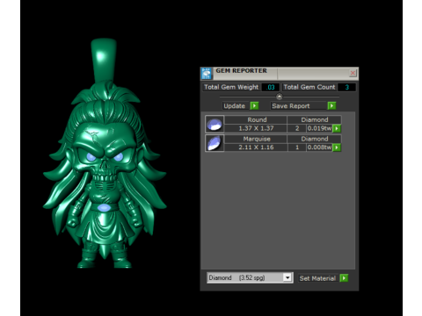Click the quantity 2 in Round row
Image resolution: width=422 pixels, height=316 pixels.
point(297,128)
